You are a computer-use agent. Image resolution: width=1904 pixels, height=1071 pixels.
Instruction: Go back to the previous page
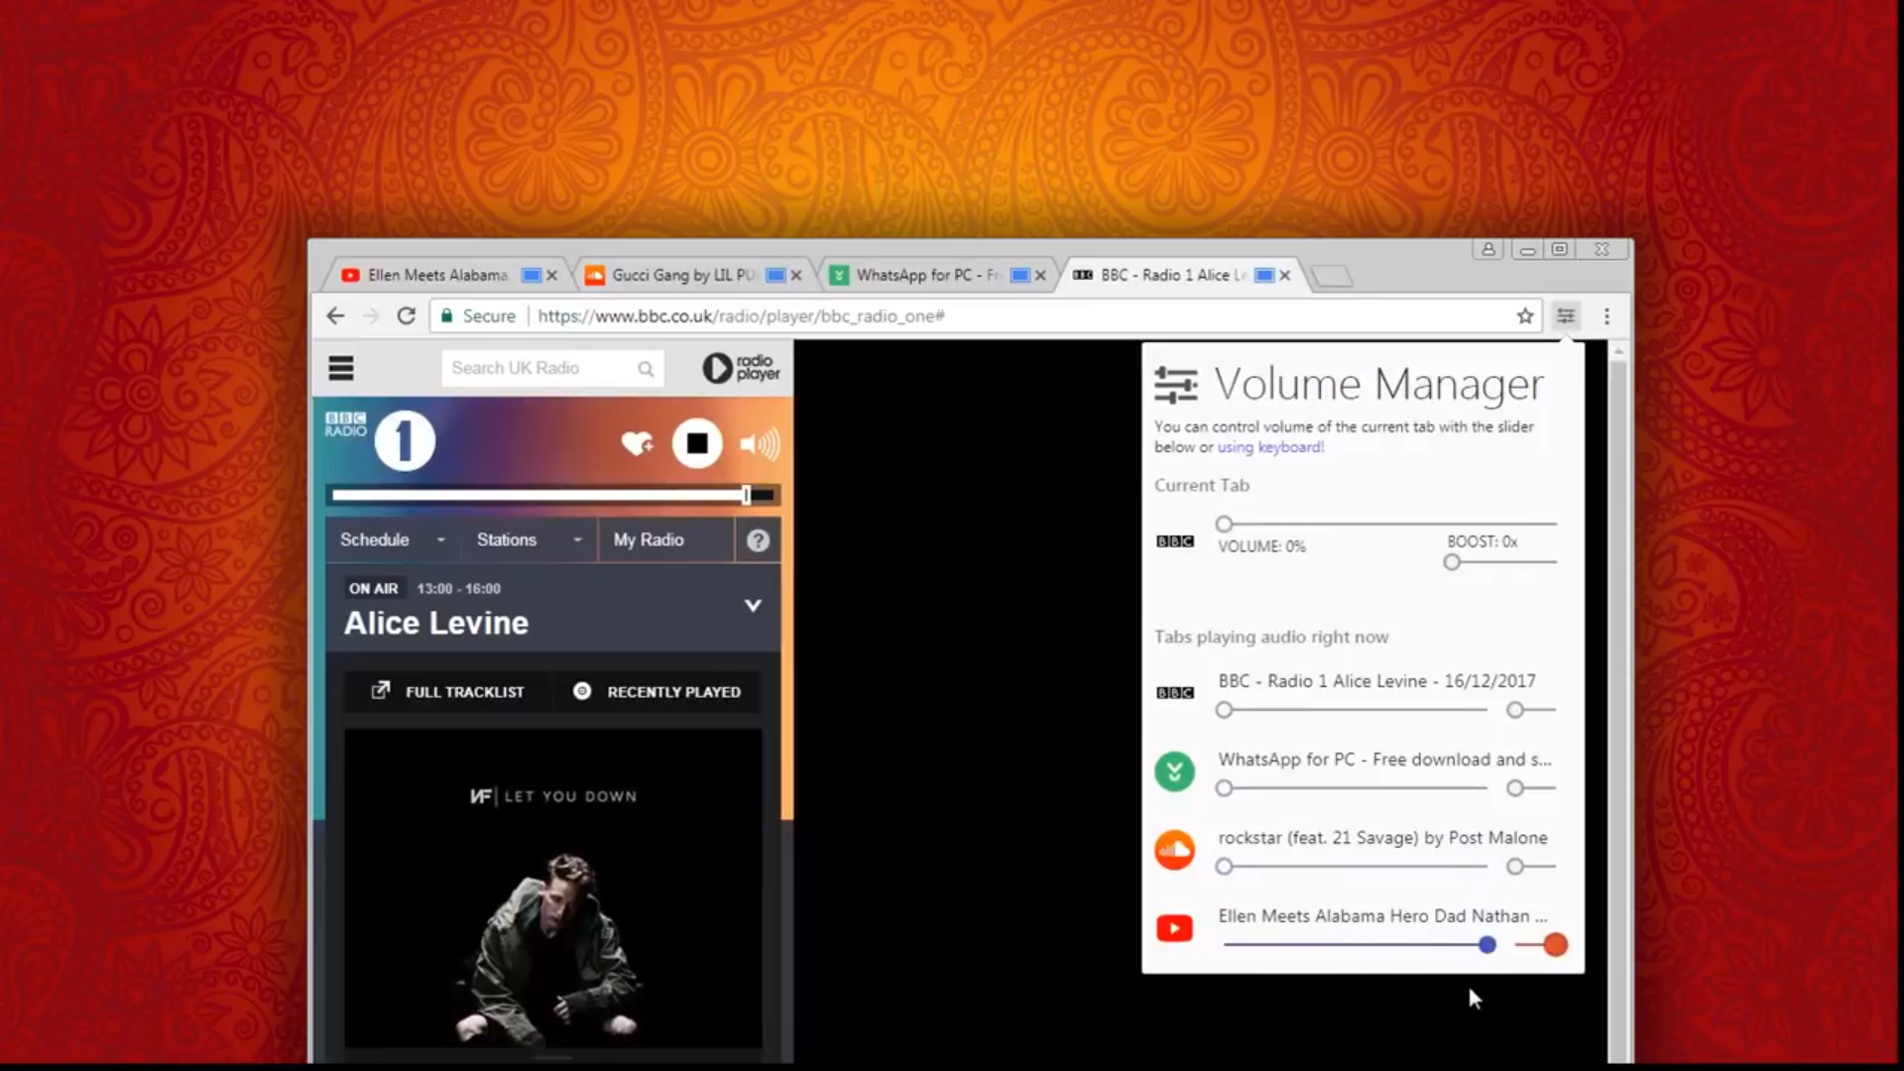(x=335, y=316)
